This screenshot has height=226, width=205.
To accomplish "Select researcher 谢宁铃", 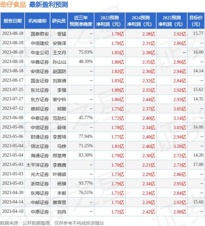I will click(59, 99).
